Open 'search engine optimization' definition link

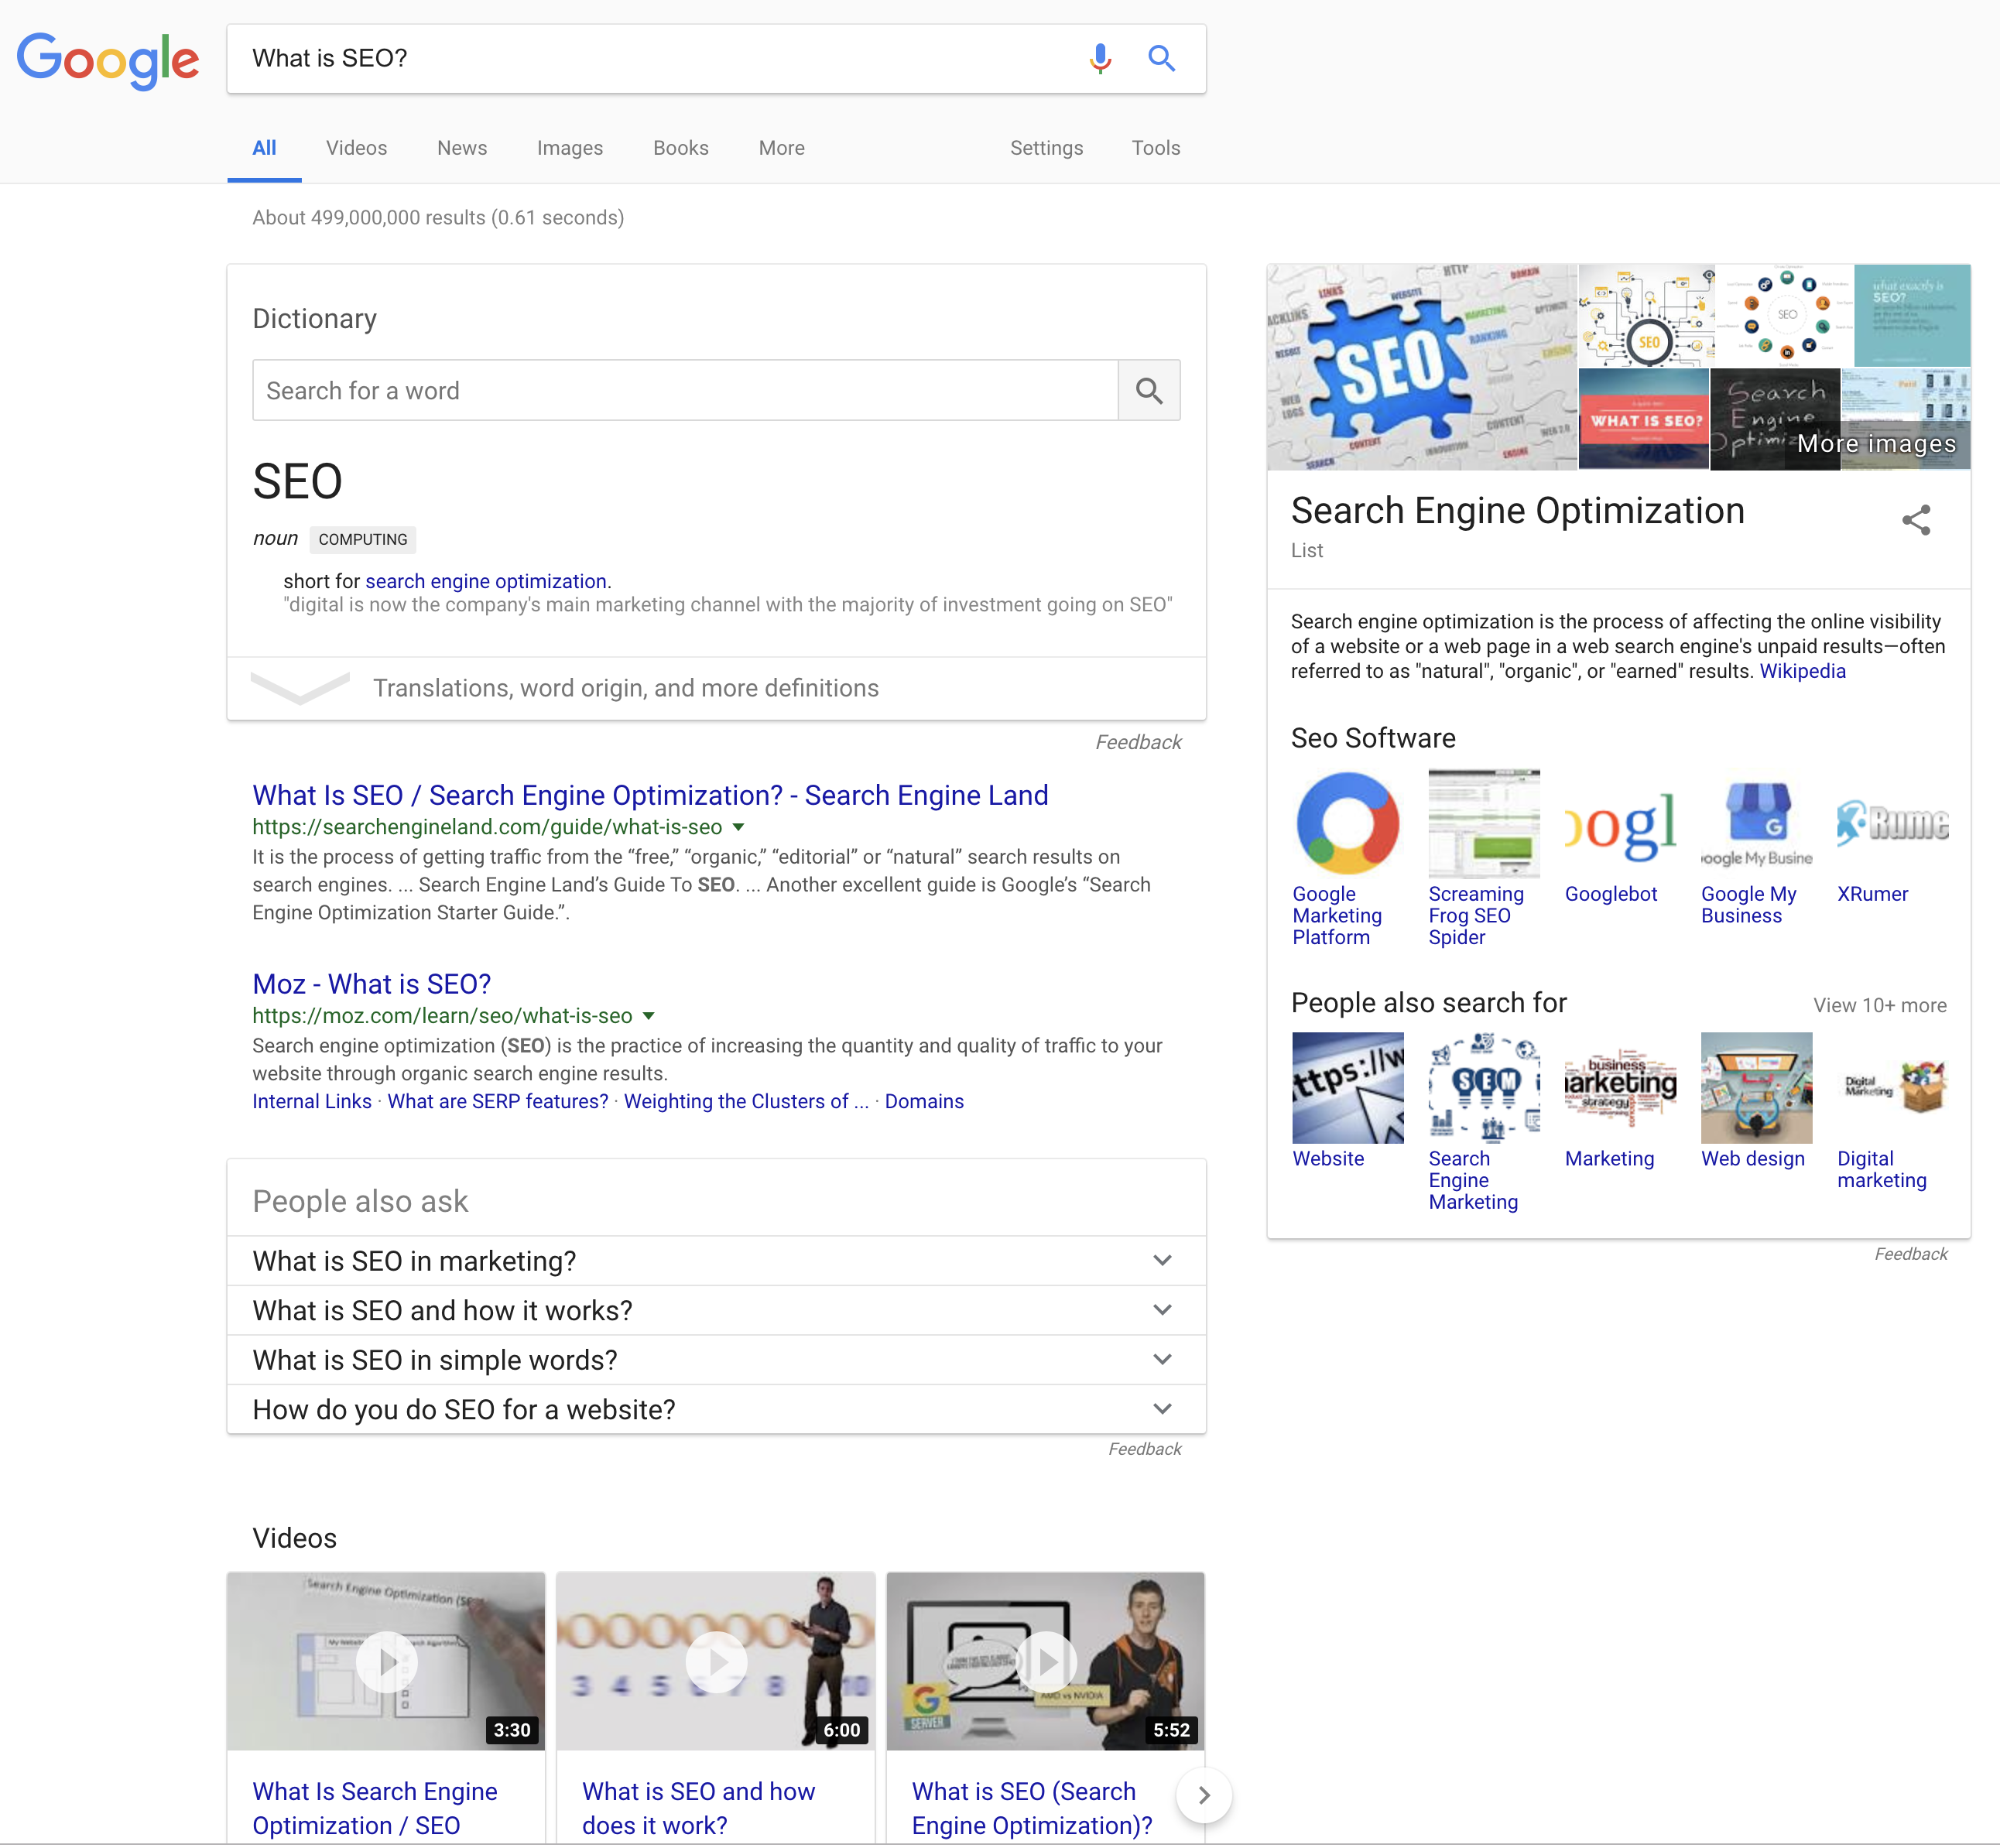486,581
